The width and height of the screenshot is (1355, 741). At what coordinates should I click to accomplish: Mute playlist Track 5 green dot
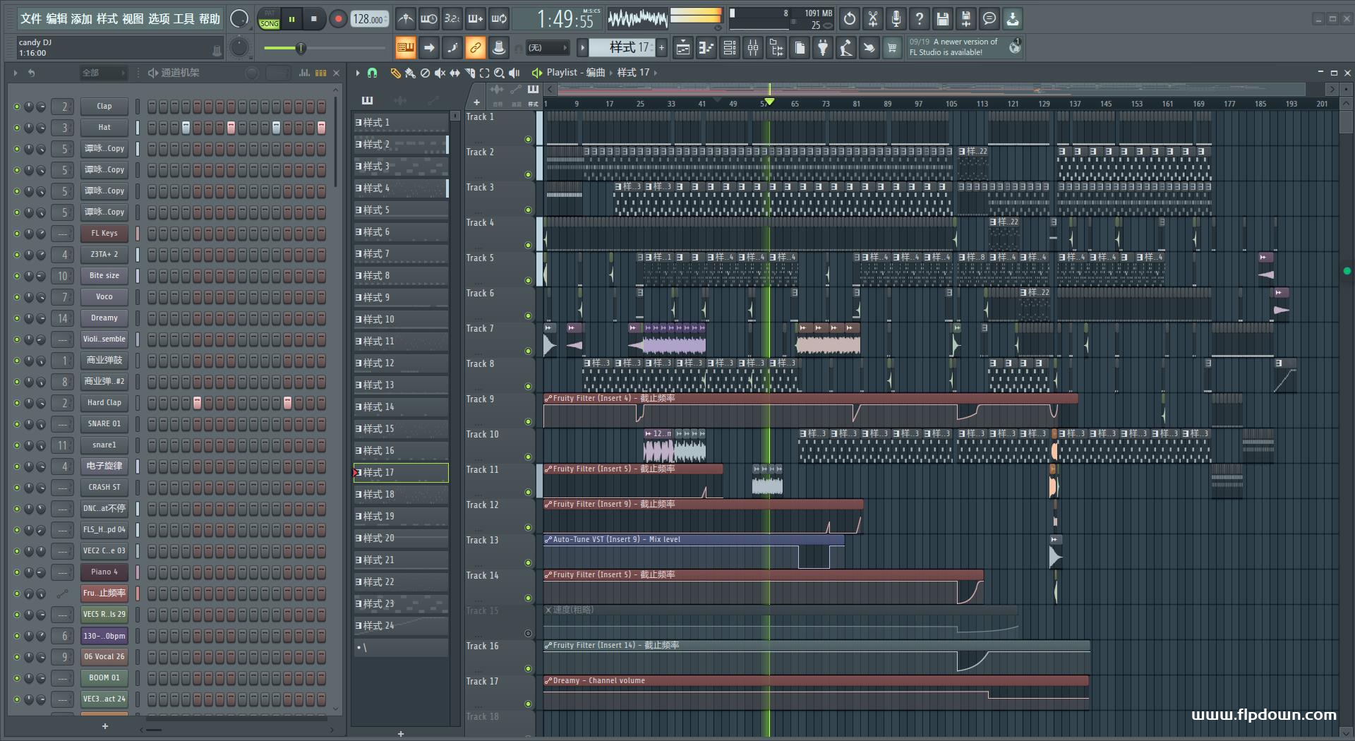point(528,281)
